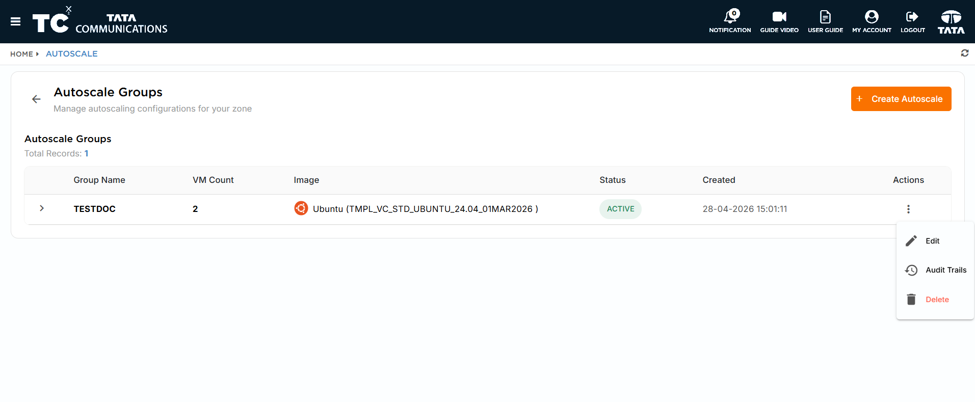Click the Ubuntu template name text

(426, 209)
